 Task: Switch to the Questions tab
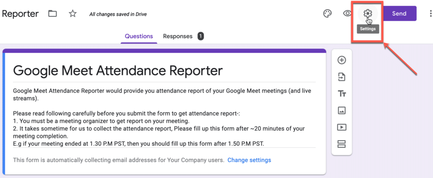pyautogui.click(x=139, y=37)
